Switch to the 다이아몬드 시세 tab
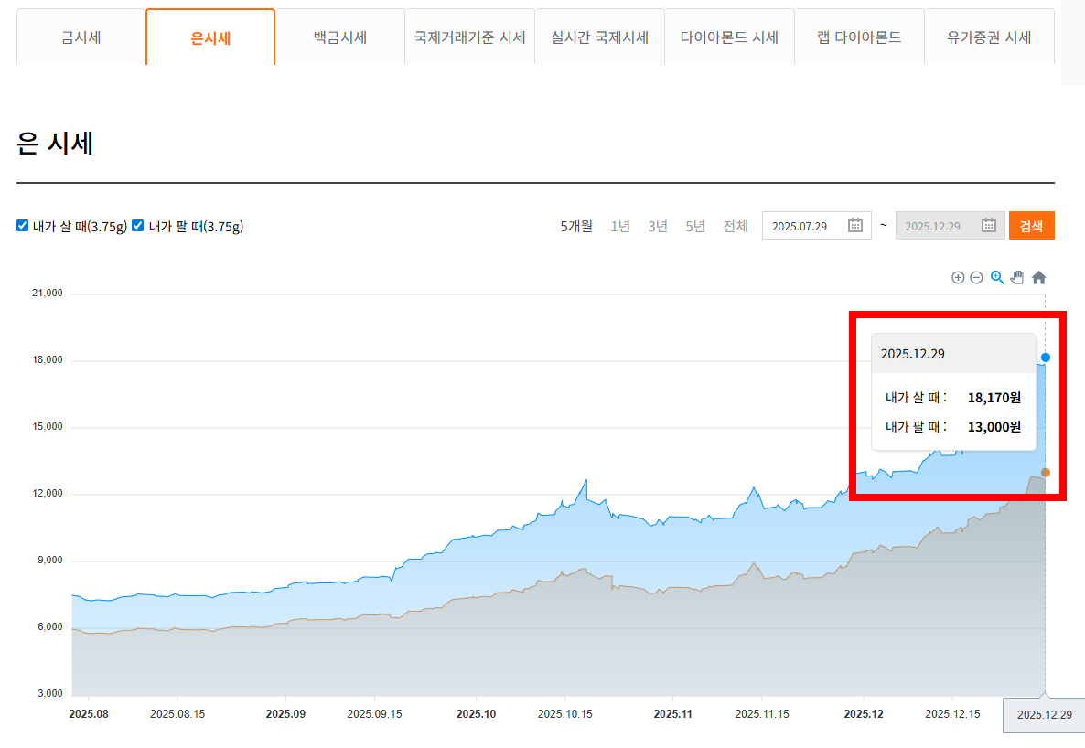Viewport: 1085px width, 748px height. click(729, 37)
